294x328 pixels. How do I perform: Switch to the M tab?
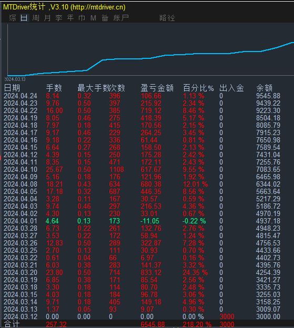(x=93, y=18)
